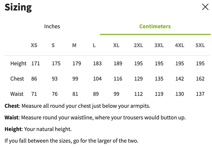Click the L height value 183
The height and width of the screenshot is (148, 212).
coord(97,63)
